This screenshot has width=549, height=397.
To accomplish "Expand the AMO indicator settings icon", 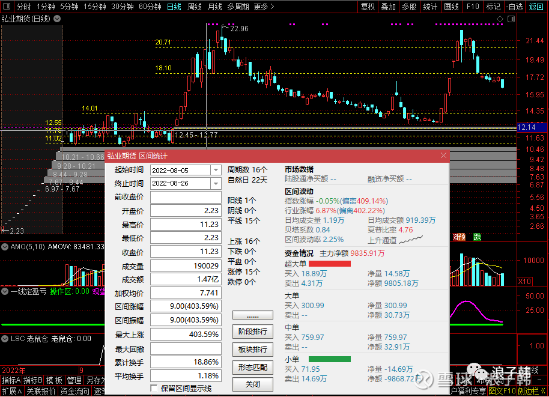I will [x=5, y=247].
